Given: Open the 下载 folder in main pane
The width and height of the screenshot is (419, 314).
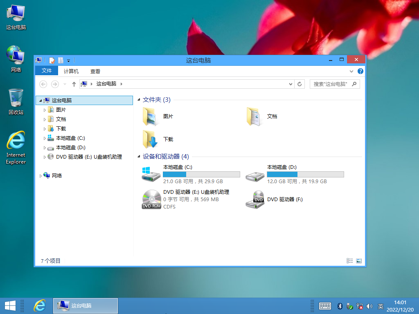Looking at the screenshot, I should click(151, 139).
